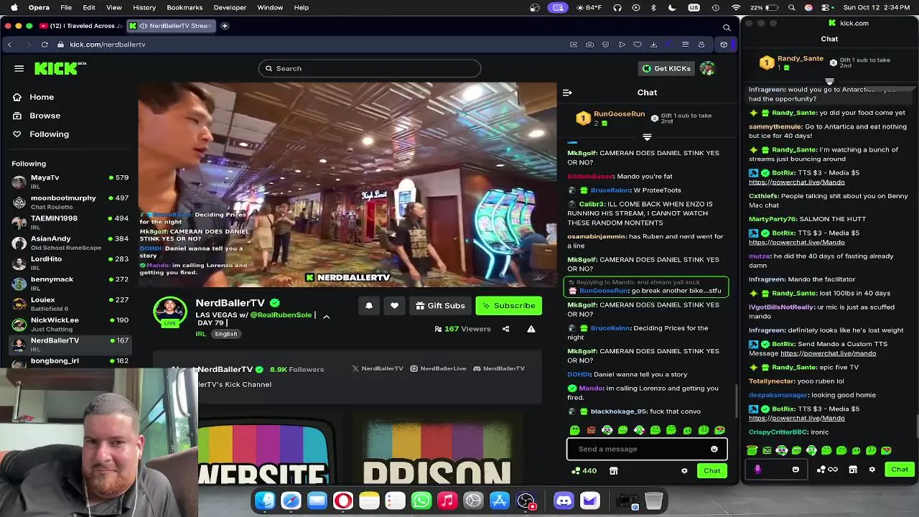Toggle heart follow for NerdBallerTV

click(394, 306)
